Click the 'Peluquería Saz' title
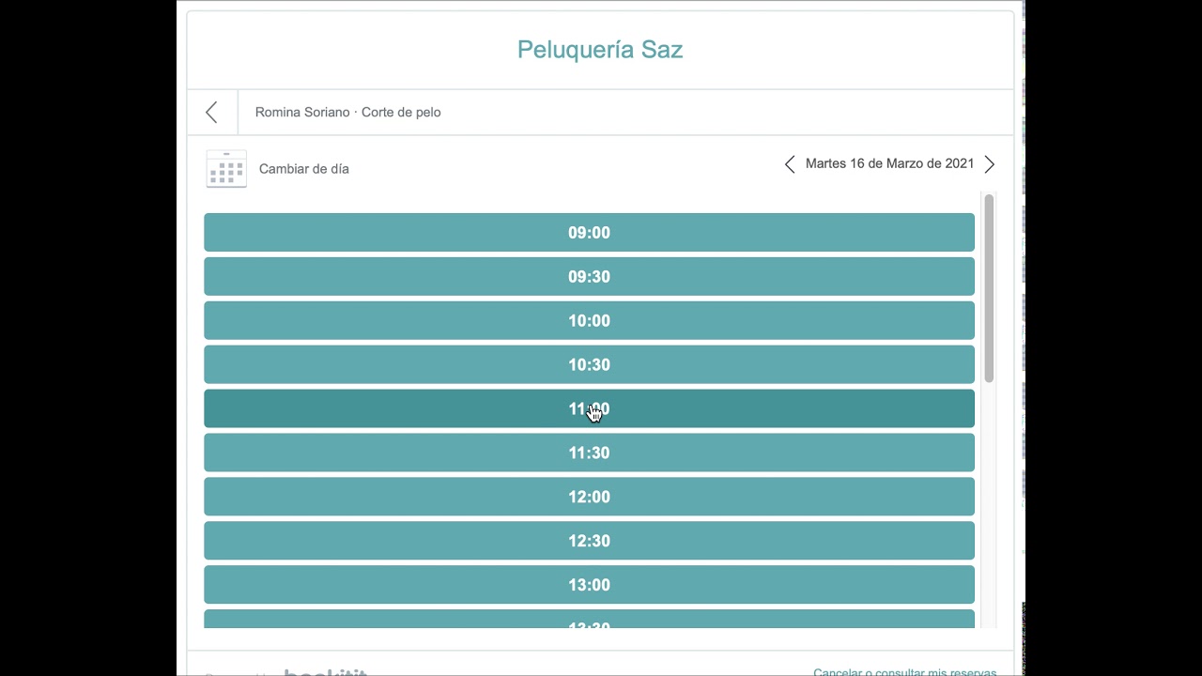This screenshot has height=676, width=1202. [x=600, y=50]
